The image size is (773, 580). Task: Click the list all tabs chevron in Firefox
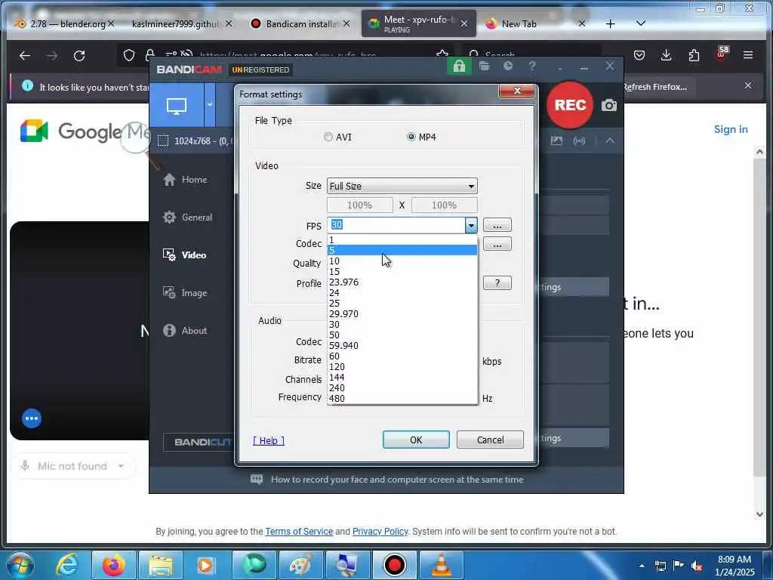click(x=641, y=23)
